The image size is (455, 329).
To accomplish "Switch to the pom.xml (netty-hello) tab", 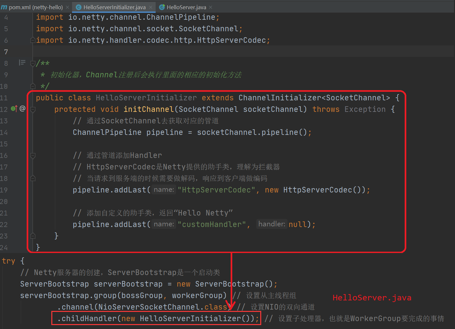I will click(x=36, y=7).
